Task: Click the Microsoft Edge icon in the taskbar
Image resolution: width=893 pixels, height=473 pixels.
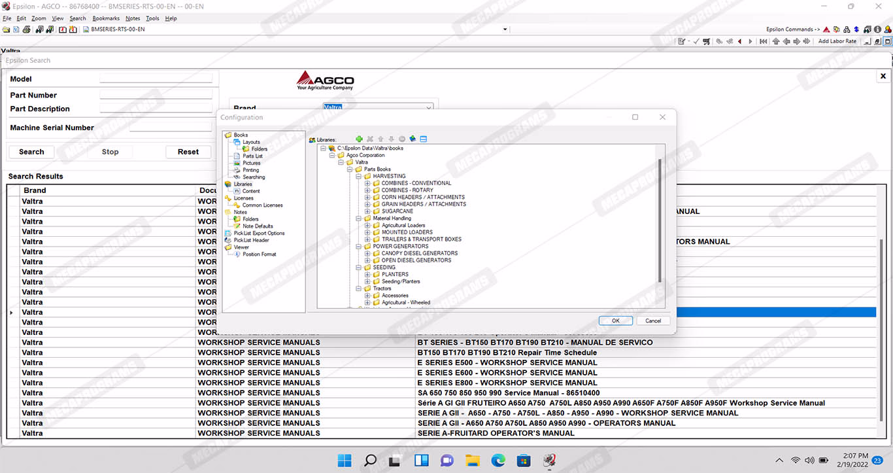Action: (x=498, y=461)
